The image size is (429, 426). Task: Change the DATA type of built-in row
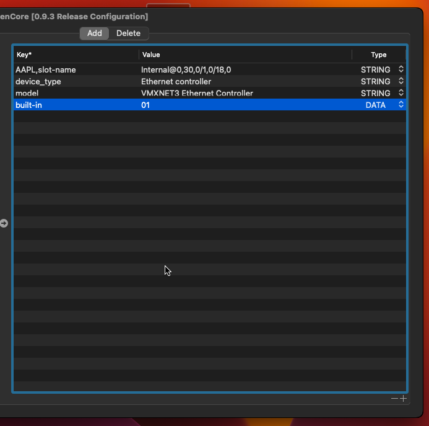coord(401,105)
